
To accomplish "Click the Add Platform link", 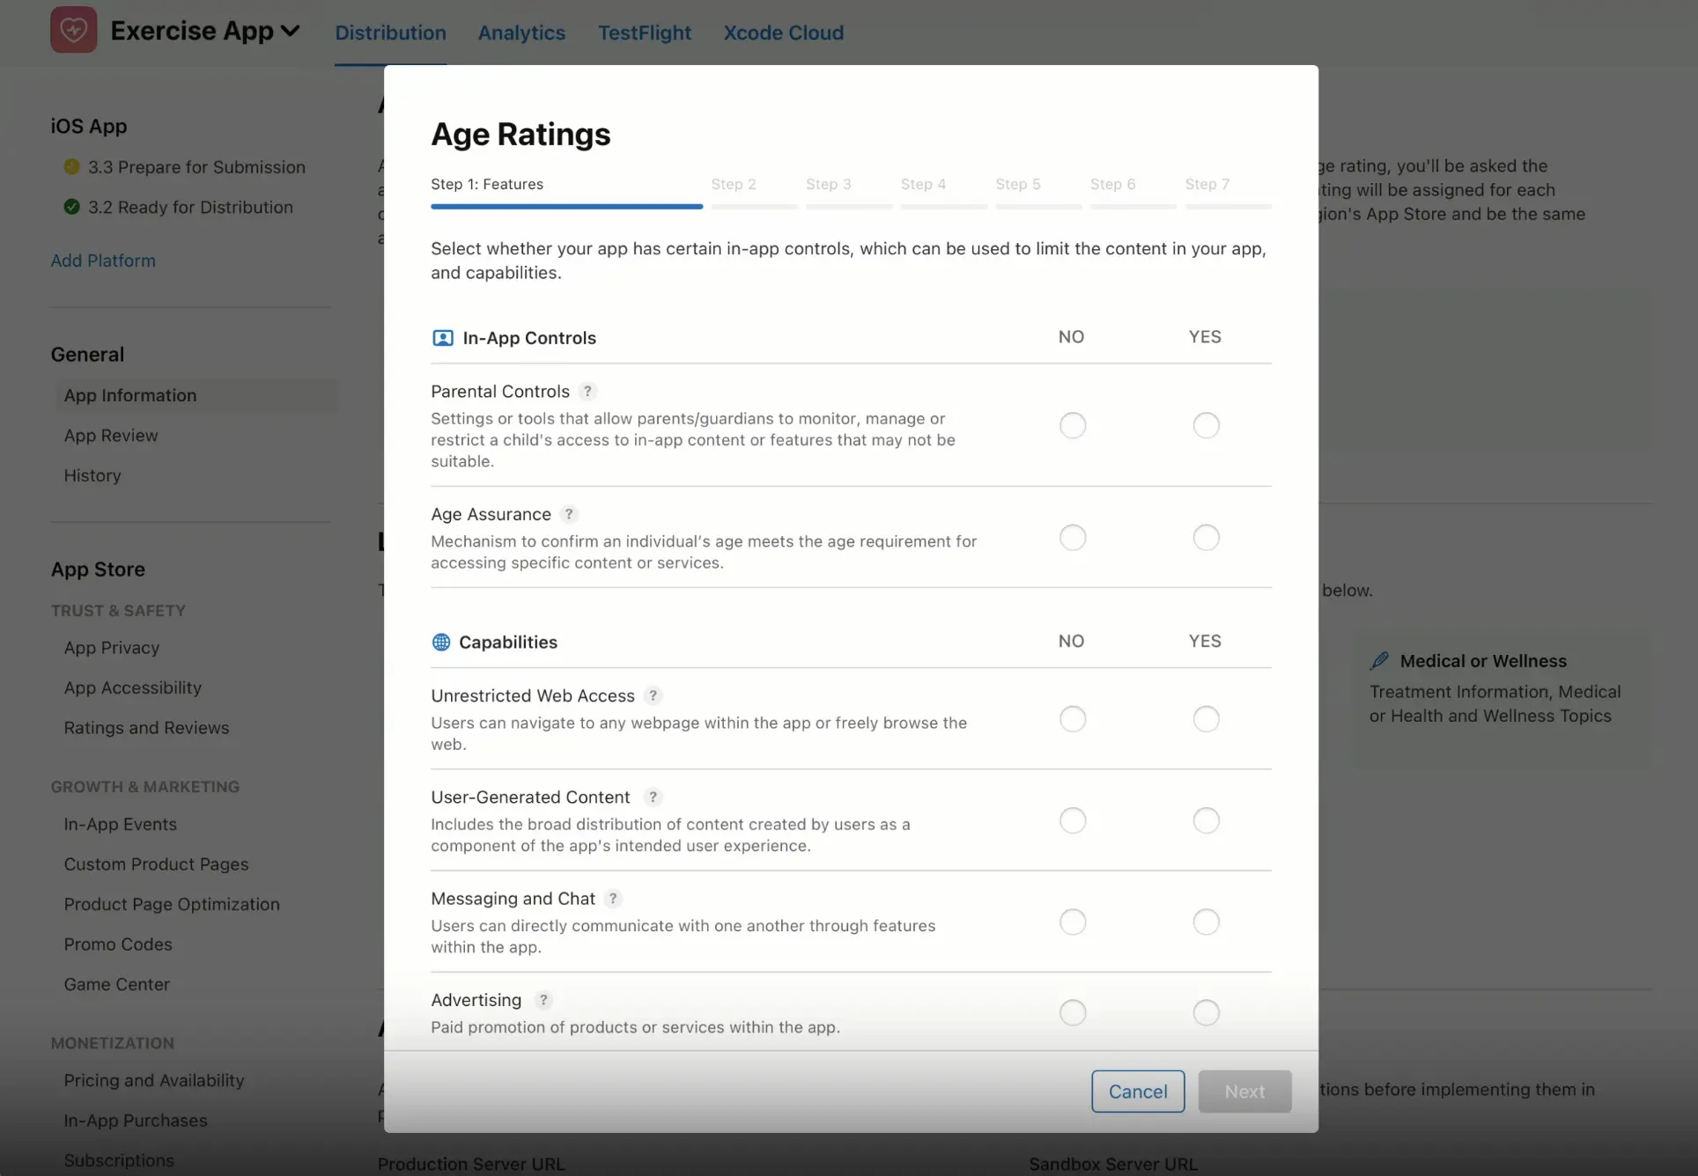I will [103, 261].
